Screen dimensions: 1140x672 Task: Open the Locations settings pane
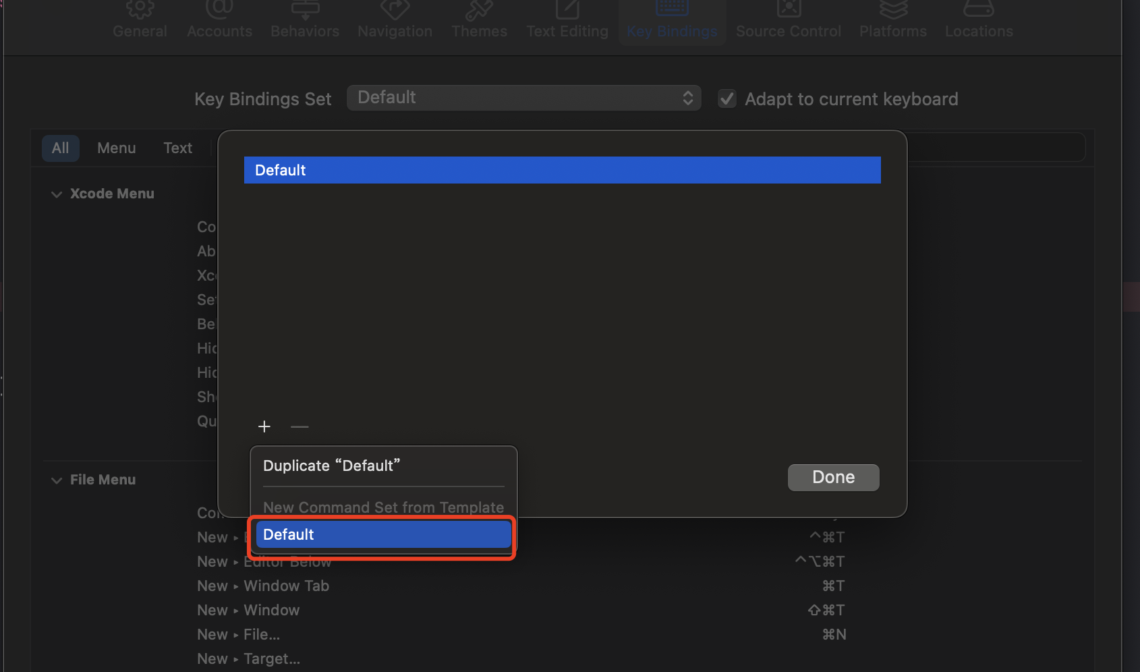979,20
